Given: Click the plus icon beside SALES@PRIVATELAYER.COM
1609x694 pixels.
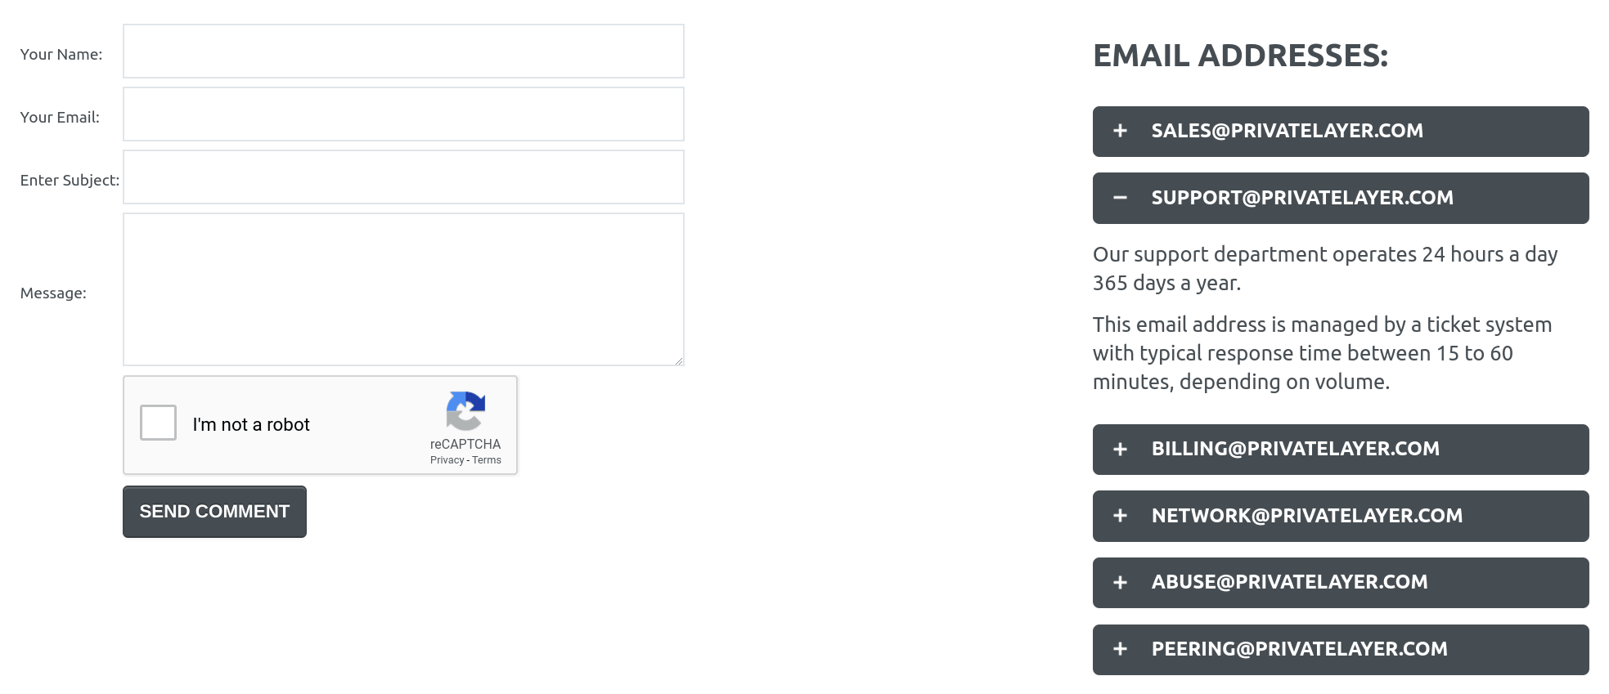Looking at the screenshot, I should tap(1120, 131).
